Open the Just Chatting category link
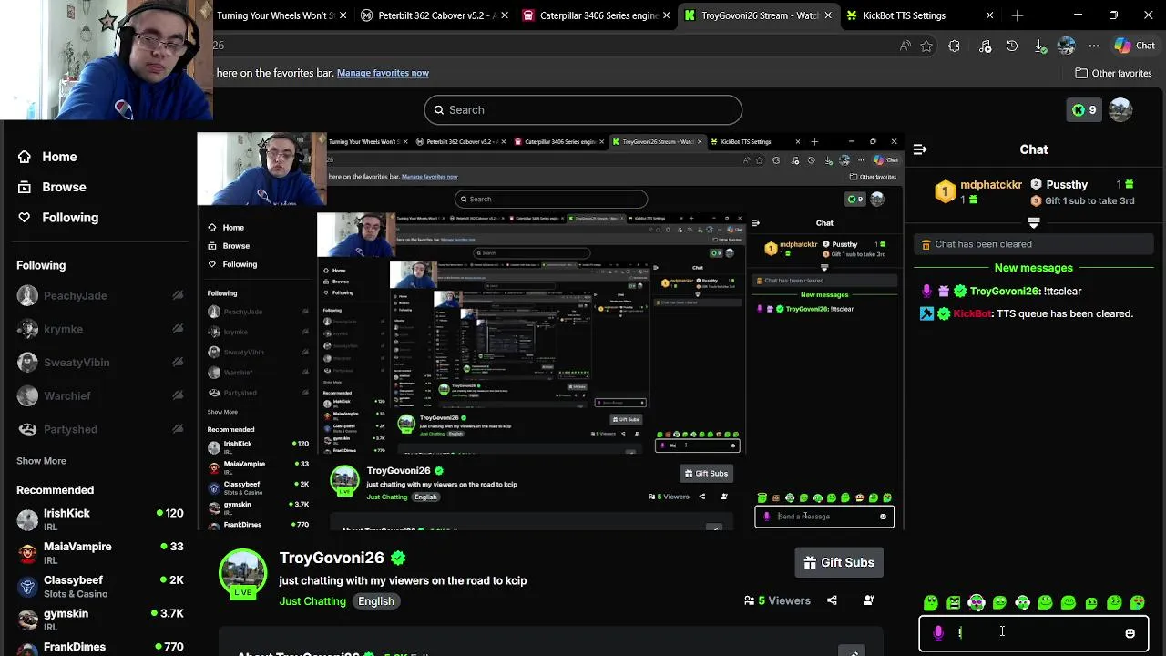 [x=312, y=601]
